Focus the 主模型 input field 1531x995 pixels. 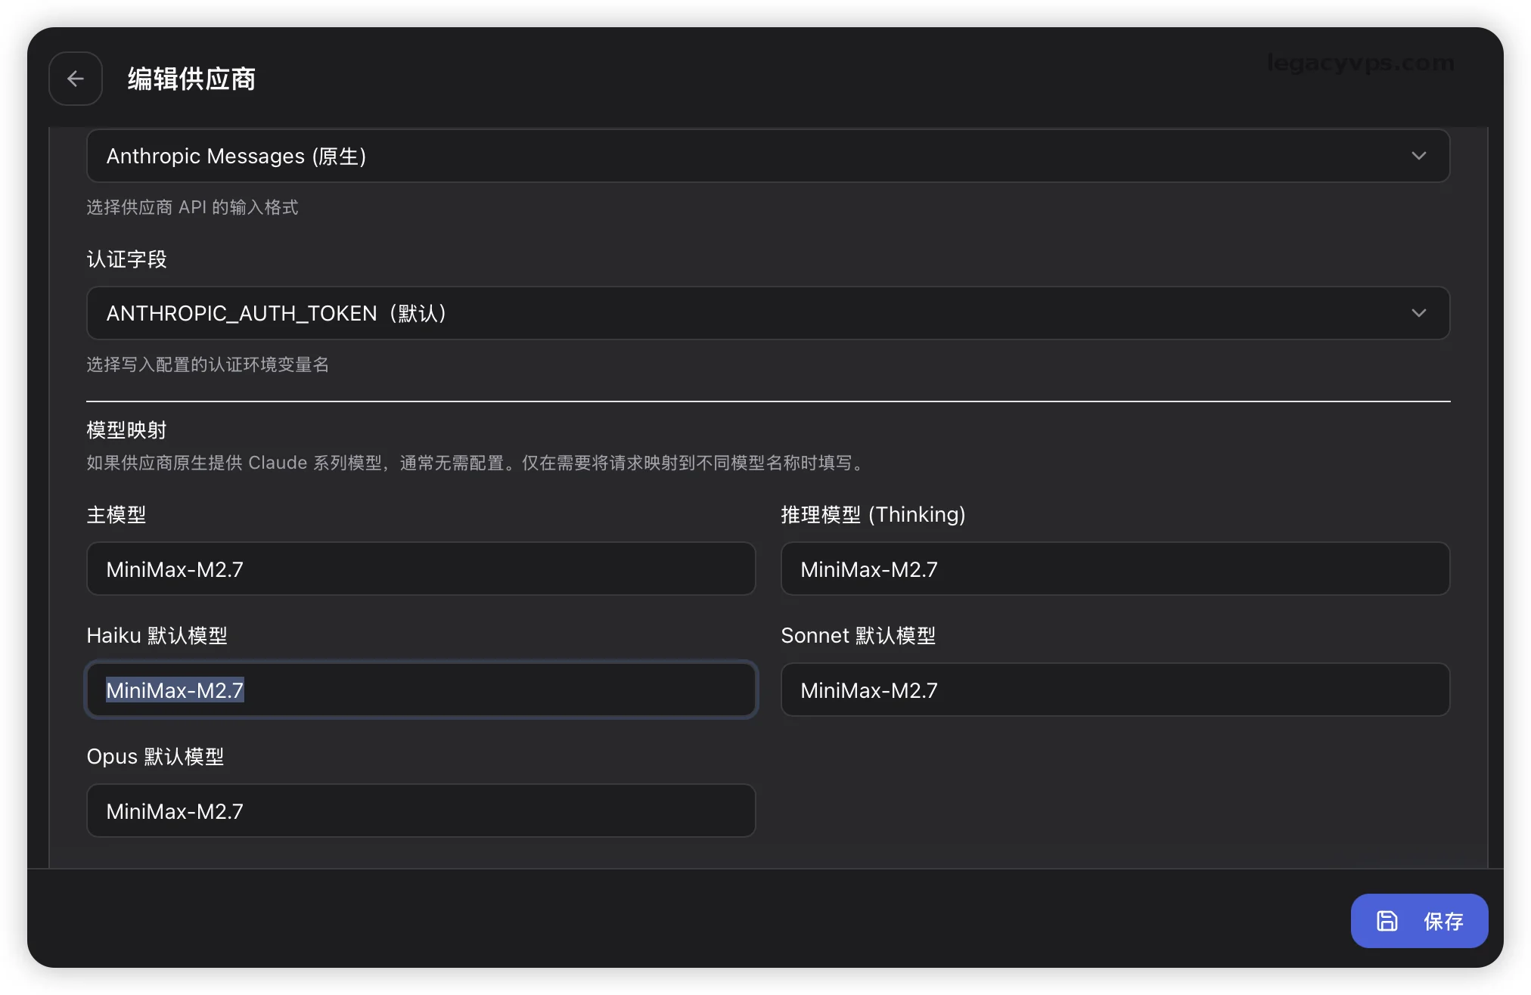[x=421, y=569]
